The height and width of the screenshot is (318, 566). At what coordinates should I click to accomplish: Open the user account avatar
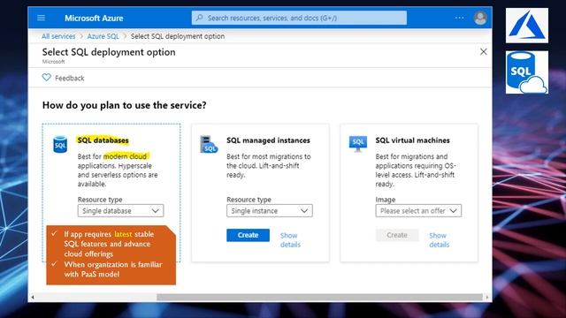(480, 18)
